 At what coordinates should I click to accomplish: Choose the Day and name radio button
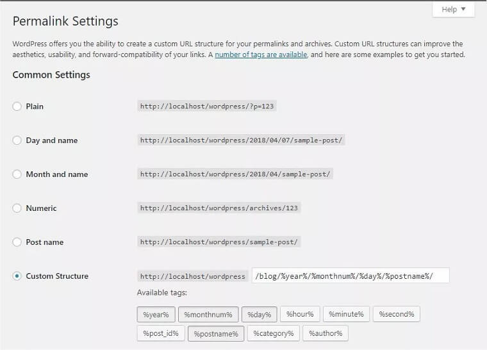[17, 140]
